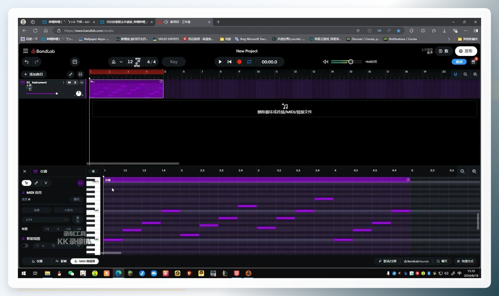Zoom in the MIDI editor piano roll
This screenshot has height=296, width=499.
click(474, 171)
